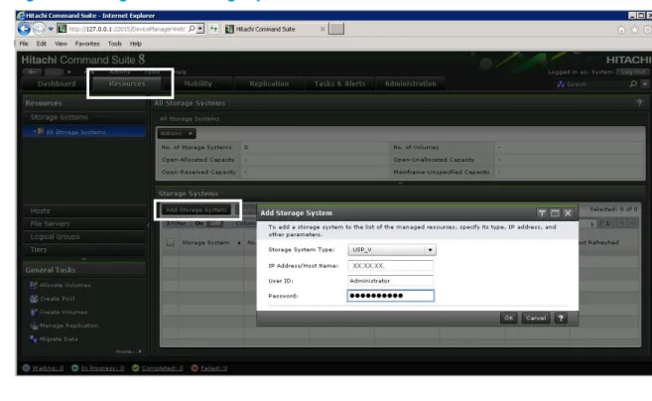
Task: Click the Command Suite back navigation button
Action: click(x=32, y=72)
